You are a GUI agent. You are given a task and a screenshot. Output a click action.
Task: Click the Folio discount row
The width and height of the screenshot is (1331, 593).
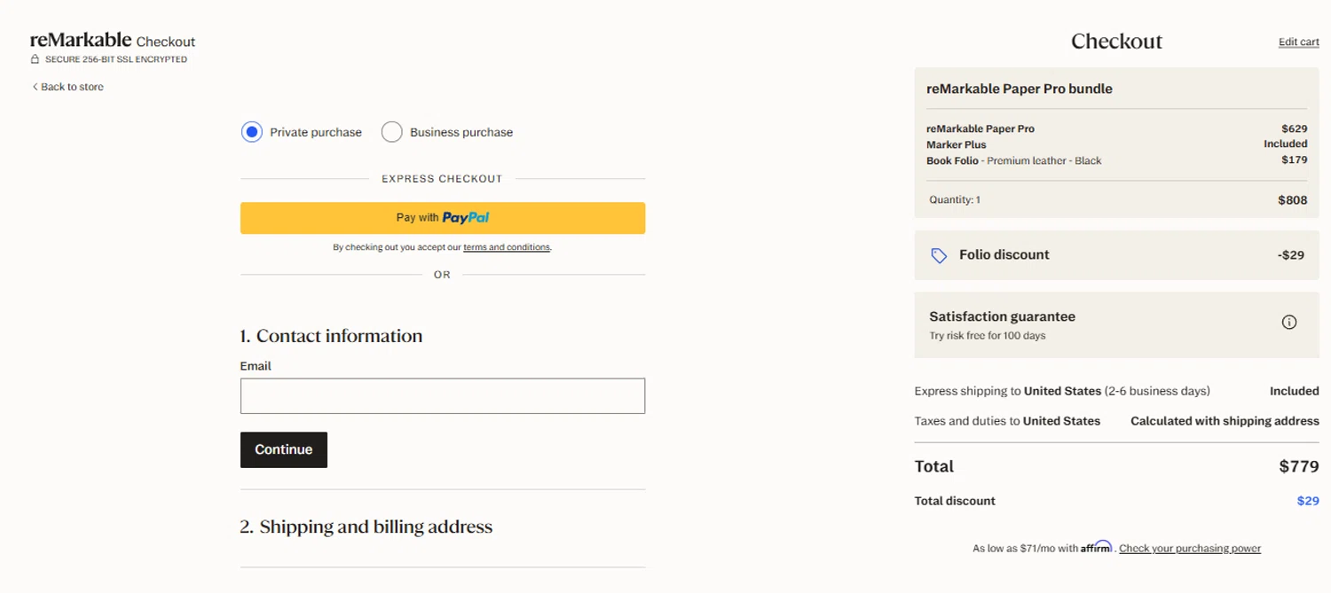(x=1116, y=255)
